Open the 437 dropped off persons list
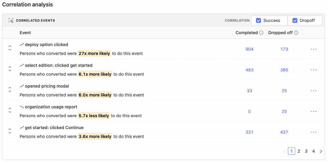 tap(284, 132)
